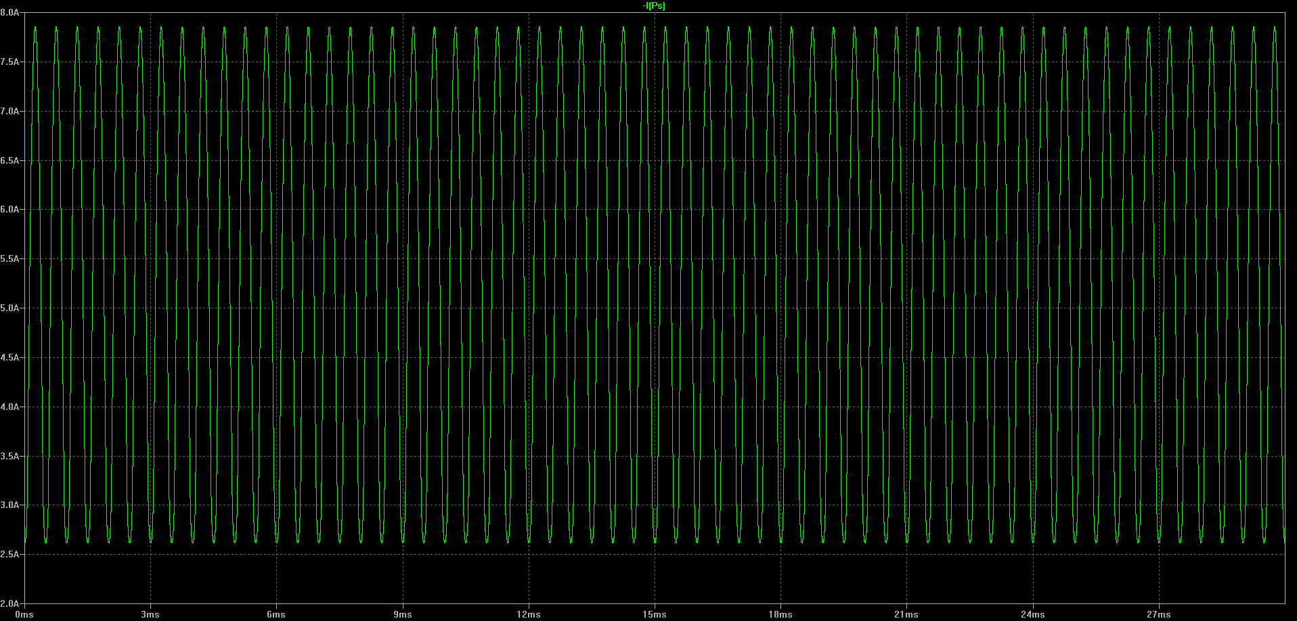Click the 0ms time axis label
Screen dimensions: 1297x621
pyautogui.click(x=24, y=614)
